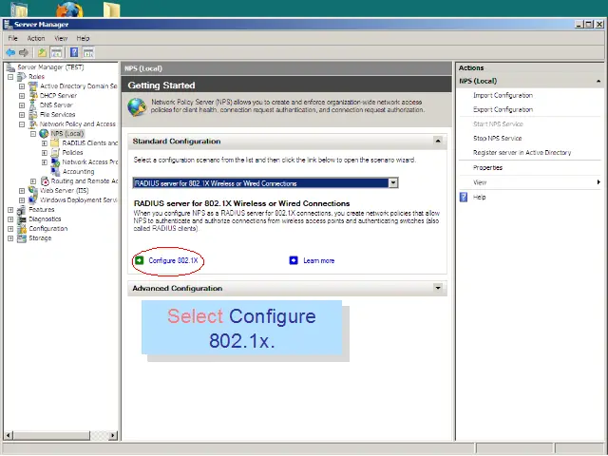Collapse the Roles node

(10, 77)
